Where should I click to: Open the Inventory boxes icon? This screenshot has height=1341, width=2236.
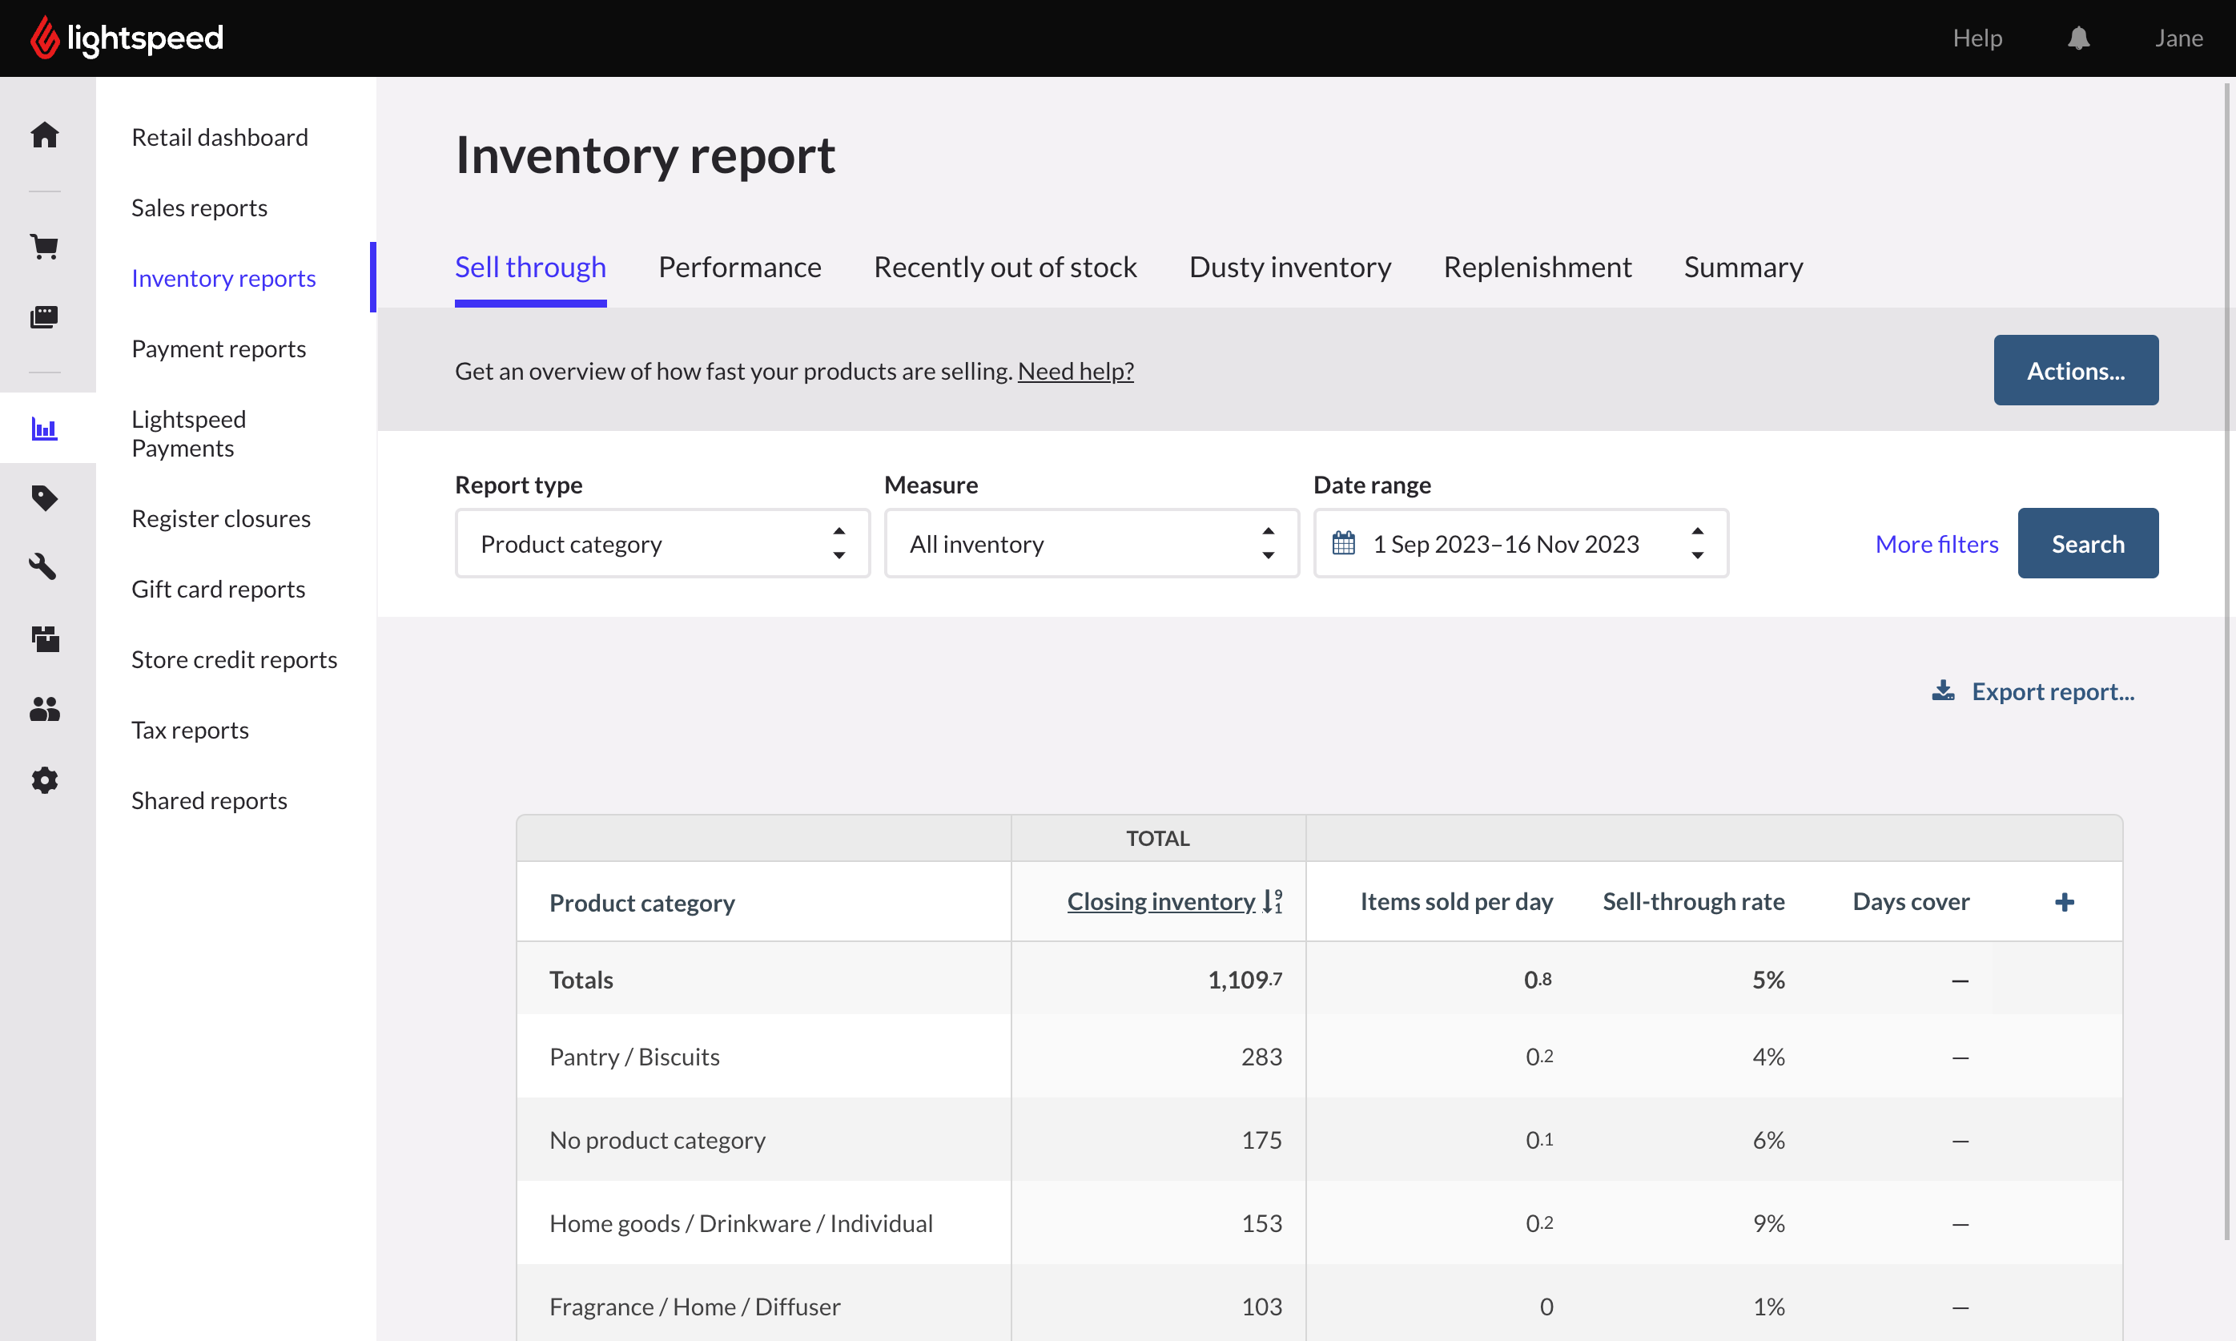[44, 639]
